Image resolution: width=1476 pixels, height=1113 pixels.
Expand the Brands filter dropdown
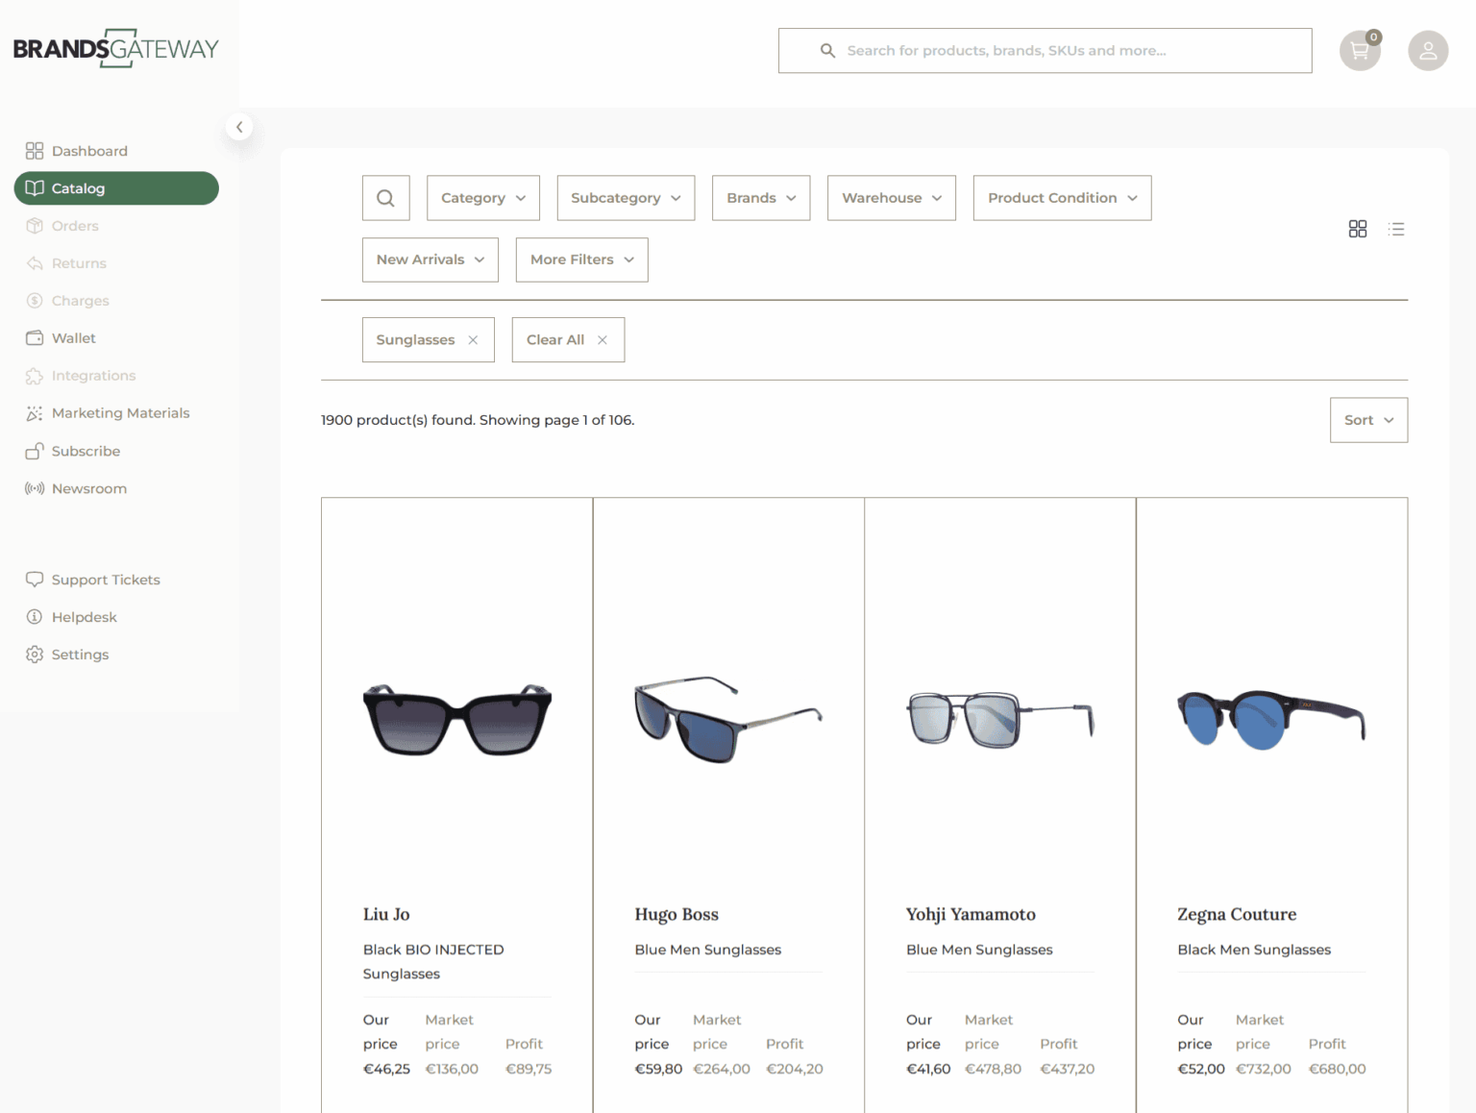760,197
